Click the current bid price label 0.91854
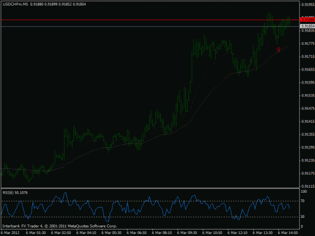This screenshot has height=236, width=315. point(307,26)
